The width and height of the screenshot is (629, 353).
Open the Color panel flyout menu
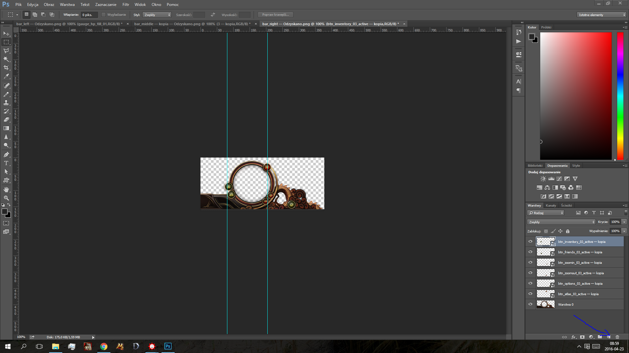click(625, 27)
